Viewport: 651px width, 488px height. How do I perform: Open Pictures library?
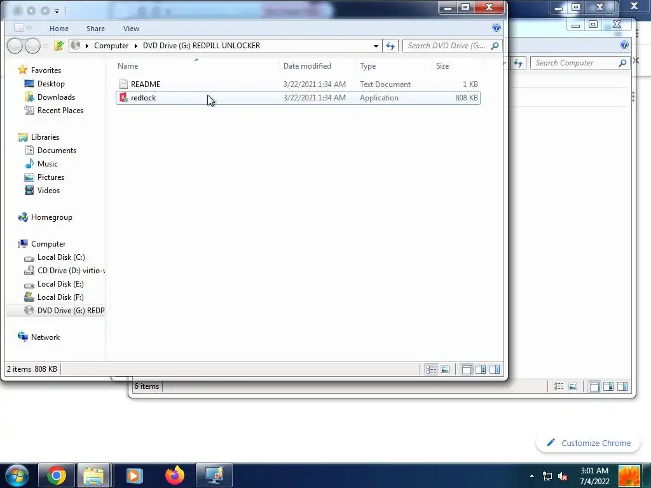click(51, 177)
